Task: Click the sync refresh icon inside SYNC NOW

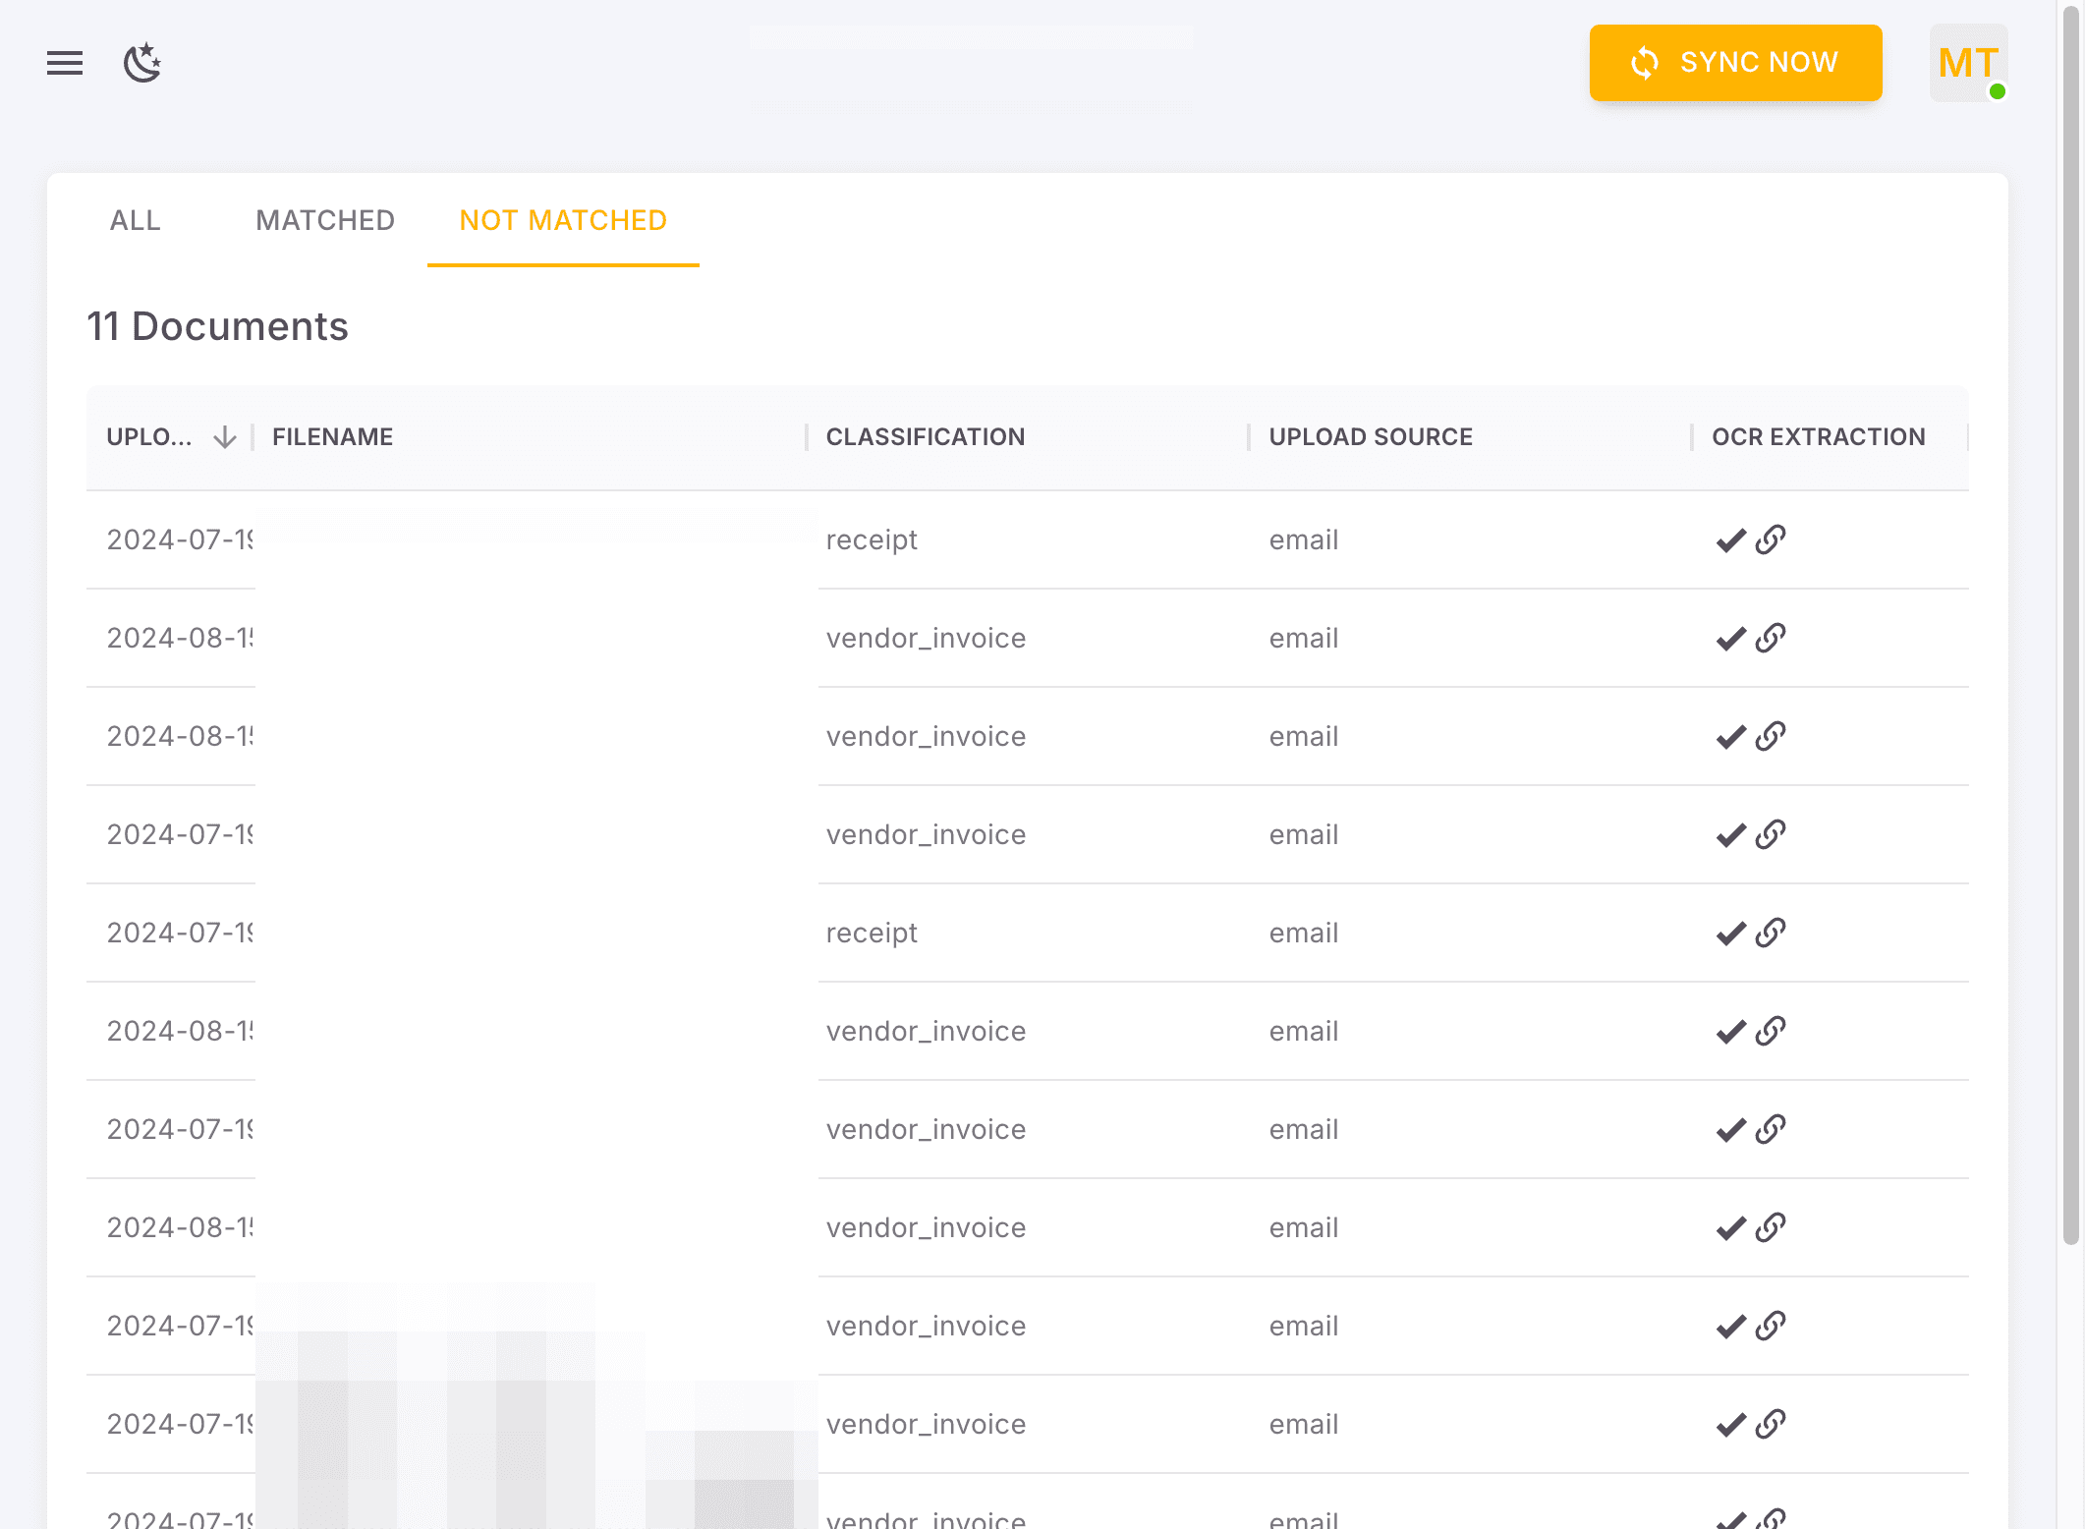Action: pos(1644,62)
